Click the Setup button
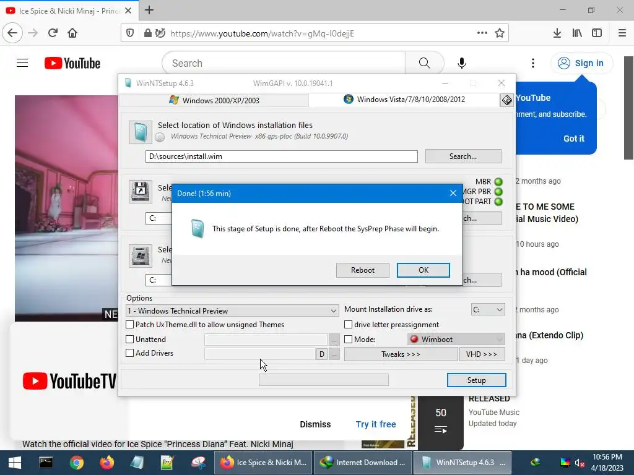Viewport: 634px width, 475px height. click(476, 380)
